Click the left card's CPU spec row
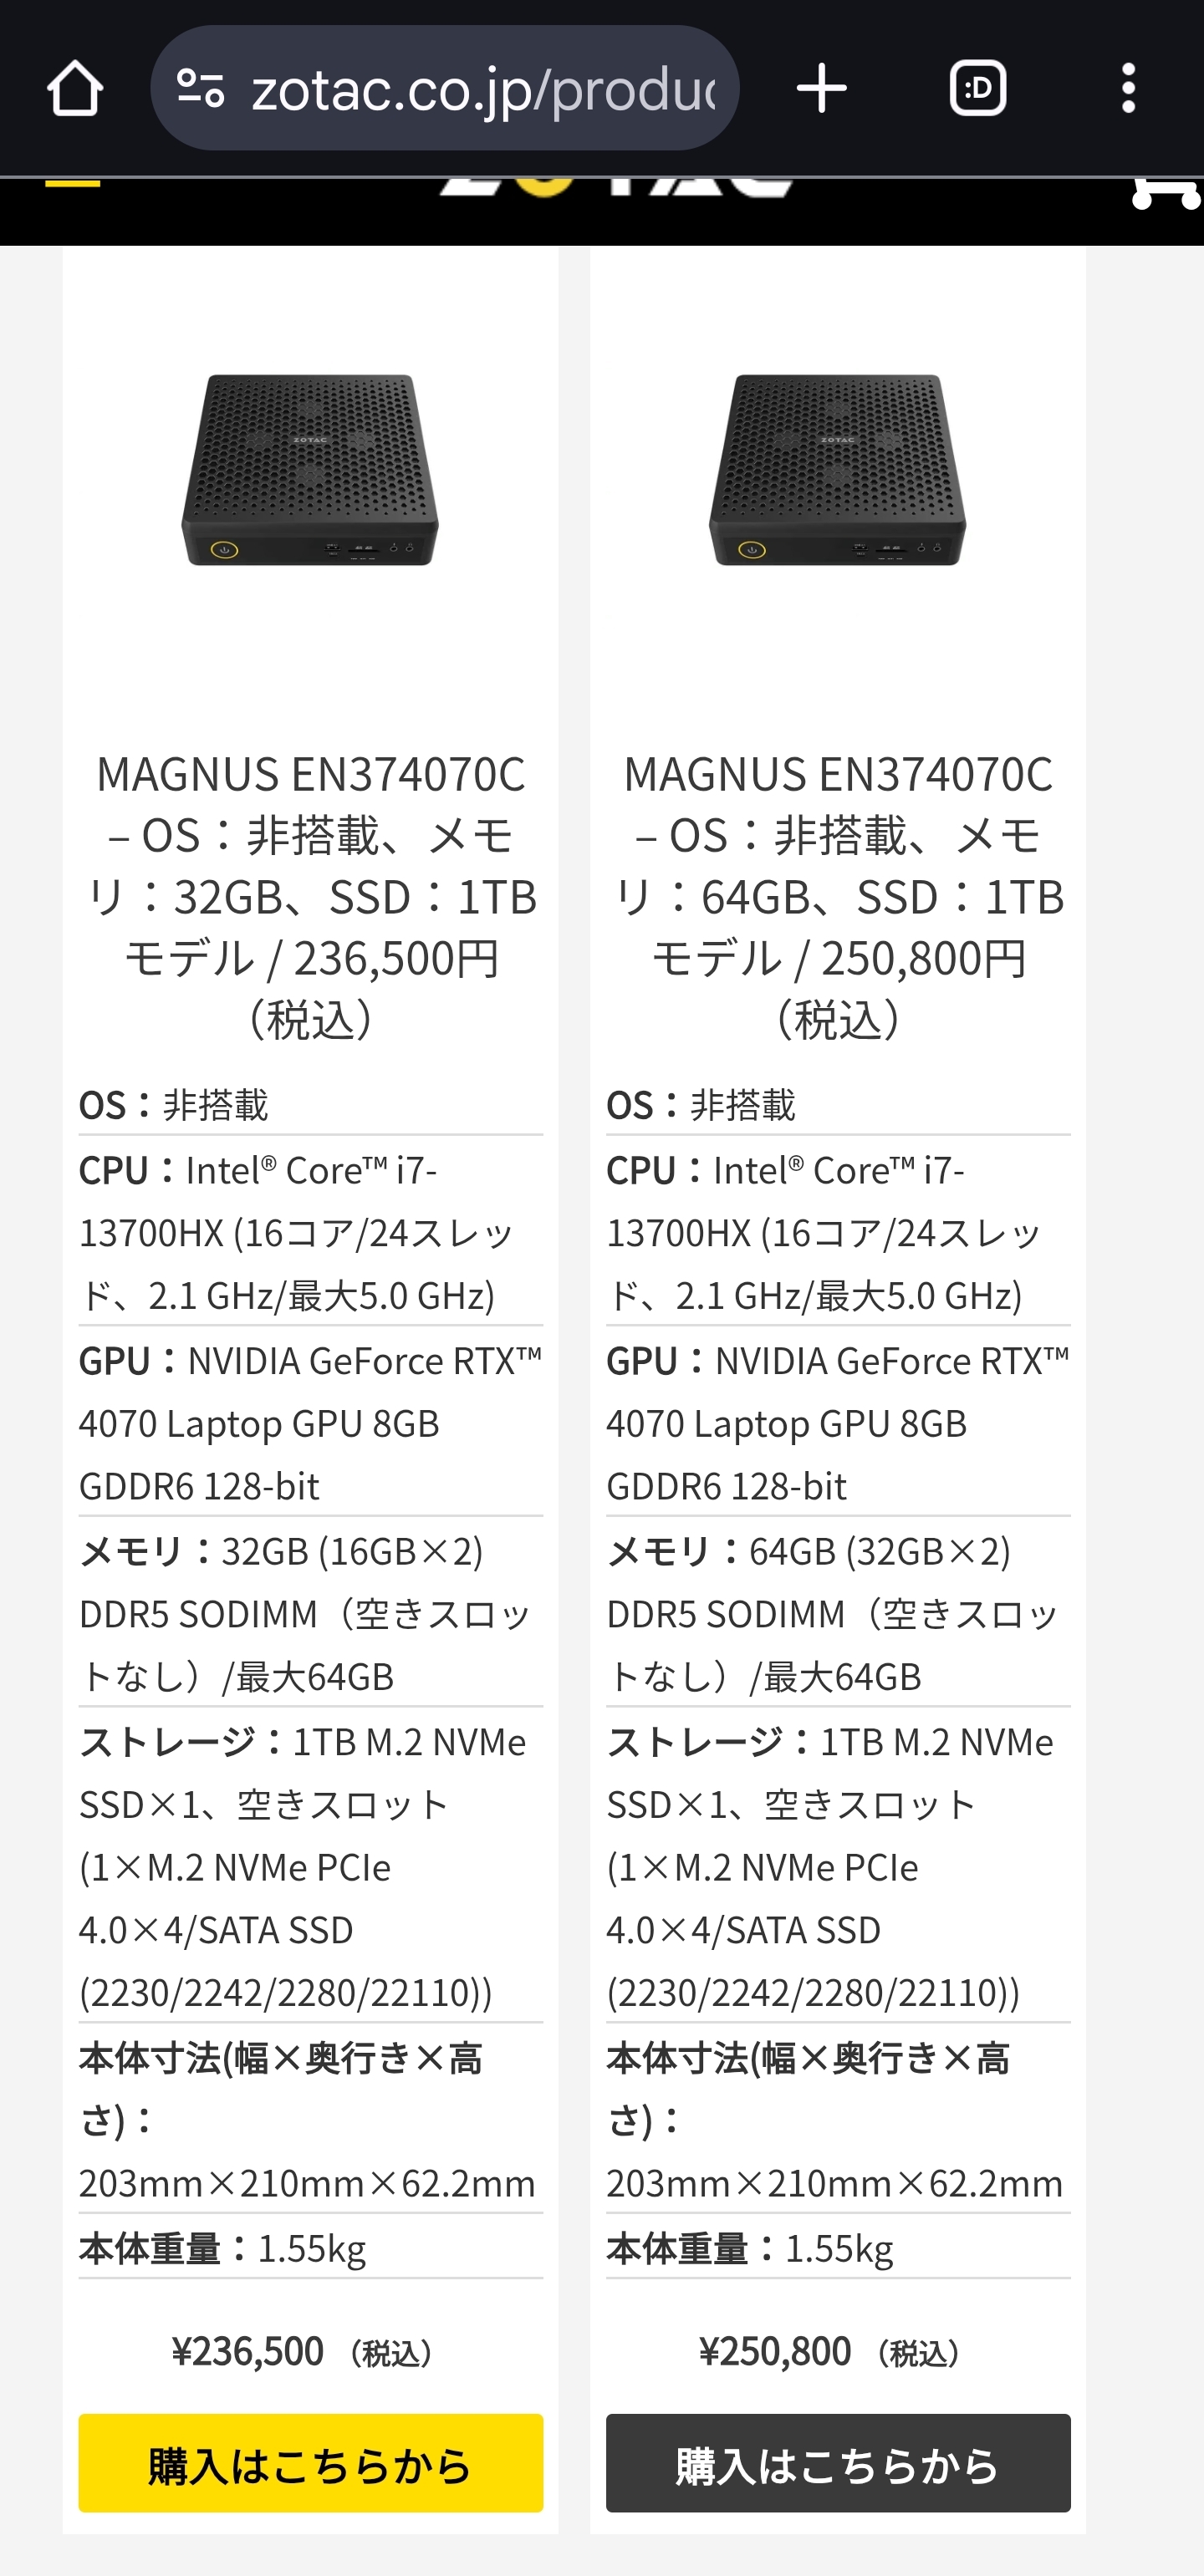The image size is (1204, 2576). (310, 1232)
